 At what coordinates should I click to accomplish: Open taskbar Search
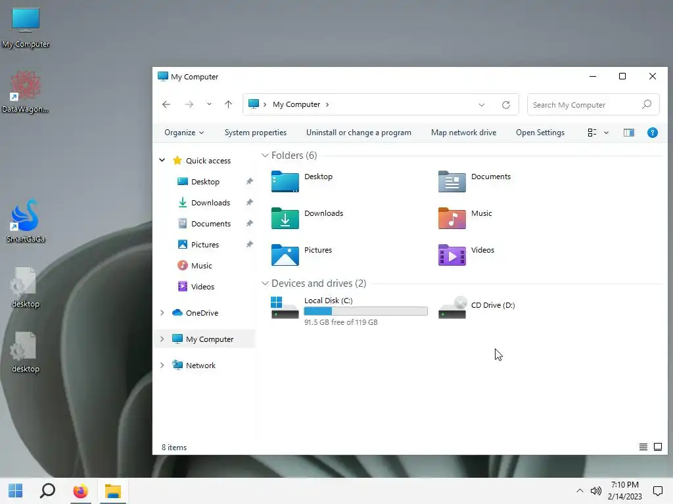[47, 491]
